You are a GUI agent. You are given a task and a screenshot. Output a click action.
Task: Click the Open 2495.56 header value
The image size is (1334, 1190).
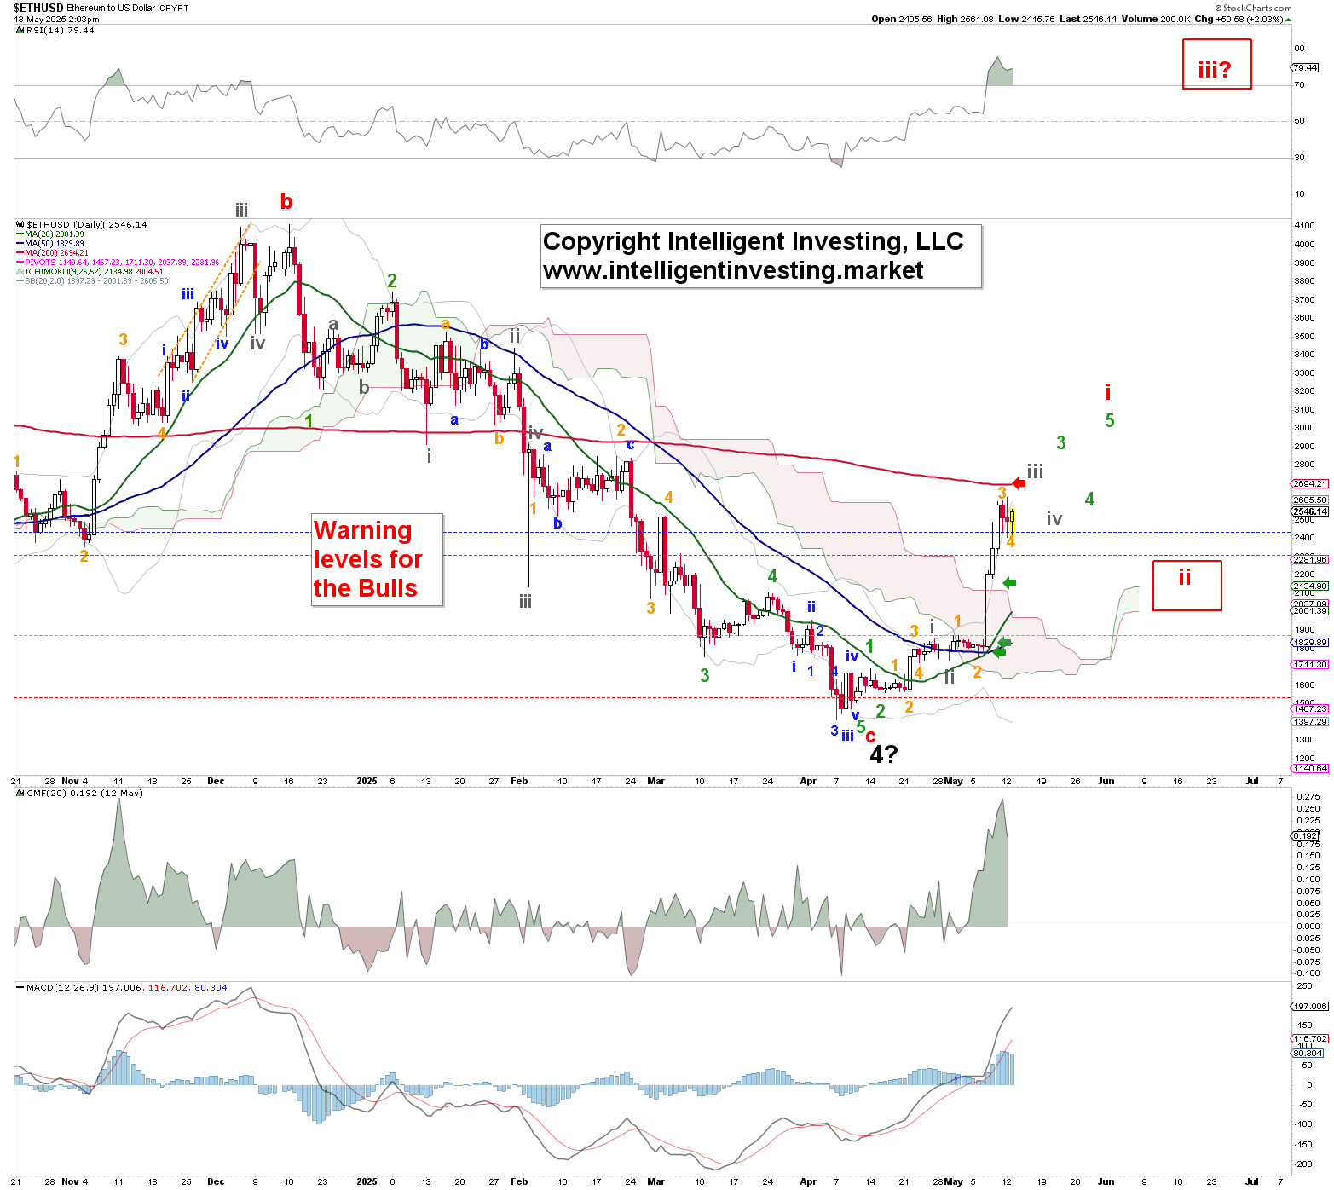point(902,19)
